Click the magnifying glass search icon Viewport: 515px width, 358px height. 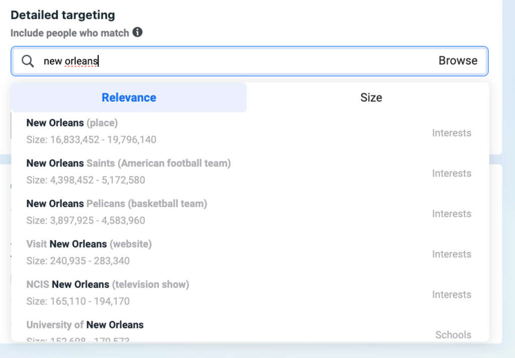[x=28, y=61]
